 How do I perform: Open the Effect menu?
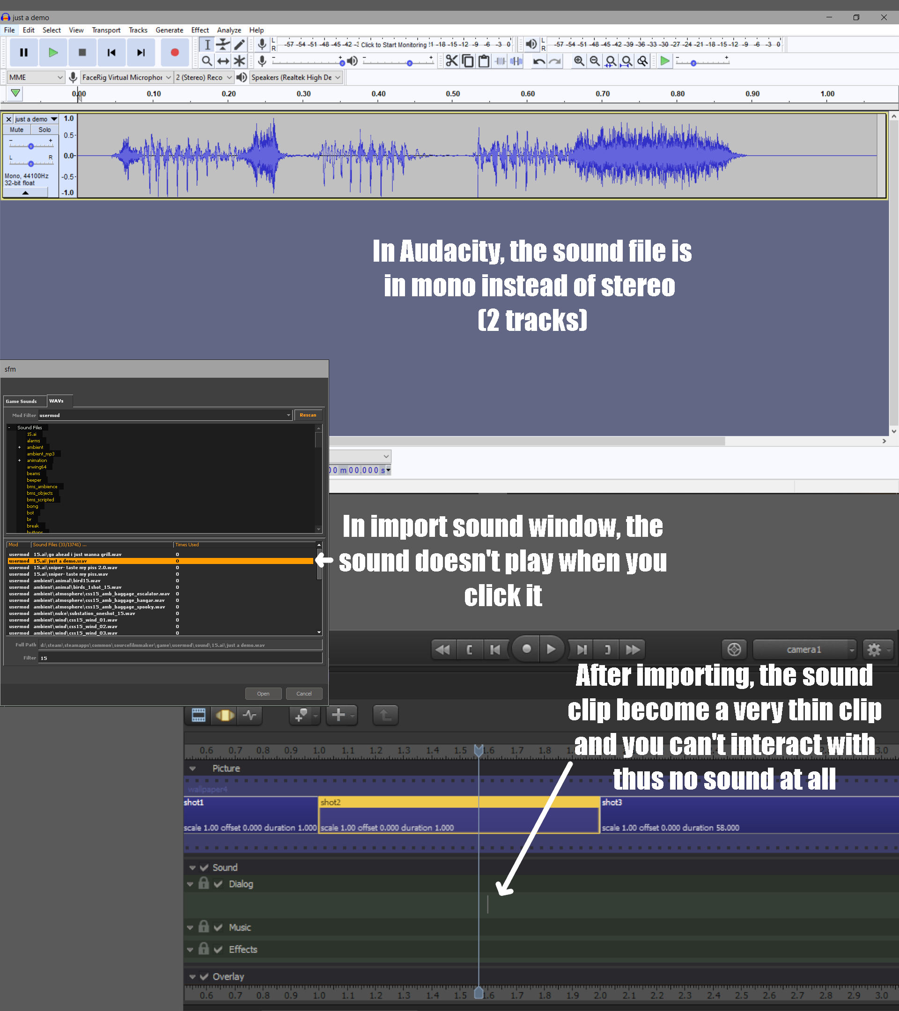pos(200,30)
